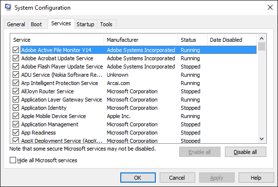Viewport: 278px width, 187px height.
Task: Click the services list scrollbar thumb
Action: (x=261, y=47)
